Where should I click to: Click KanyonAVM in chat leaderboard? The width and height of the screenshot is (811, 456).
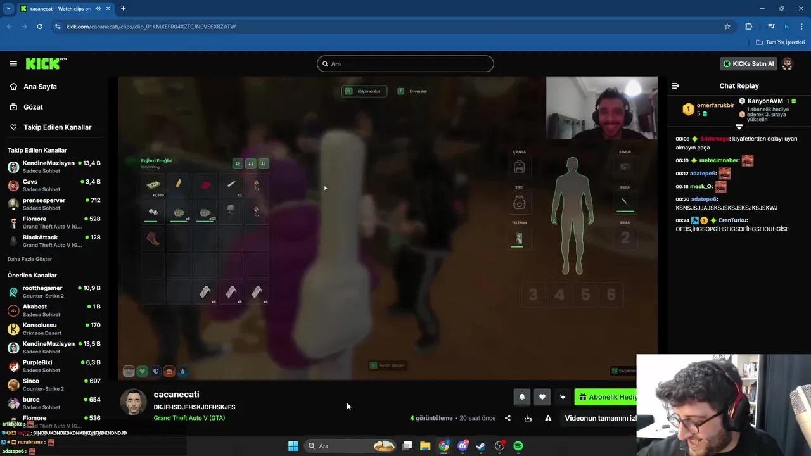[x=765, y=101]
